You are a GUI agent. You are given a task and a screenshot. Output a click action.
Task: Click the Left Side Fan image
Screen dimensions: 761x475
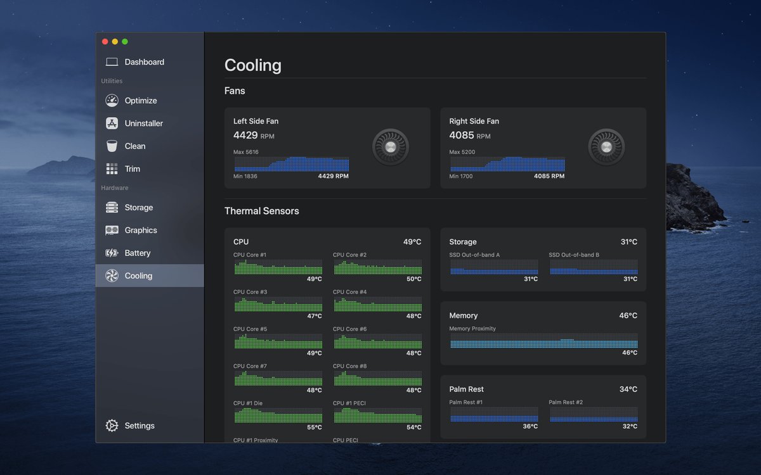(x=390, y=147)
